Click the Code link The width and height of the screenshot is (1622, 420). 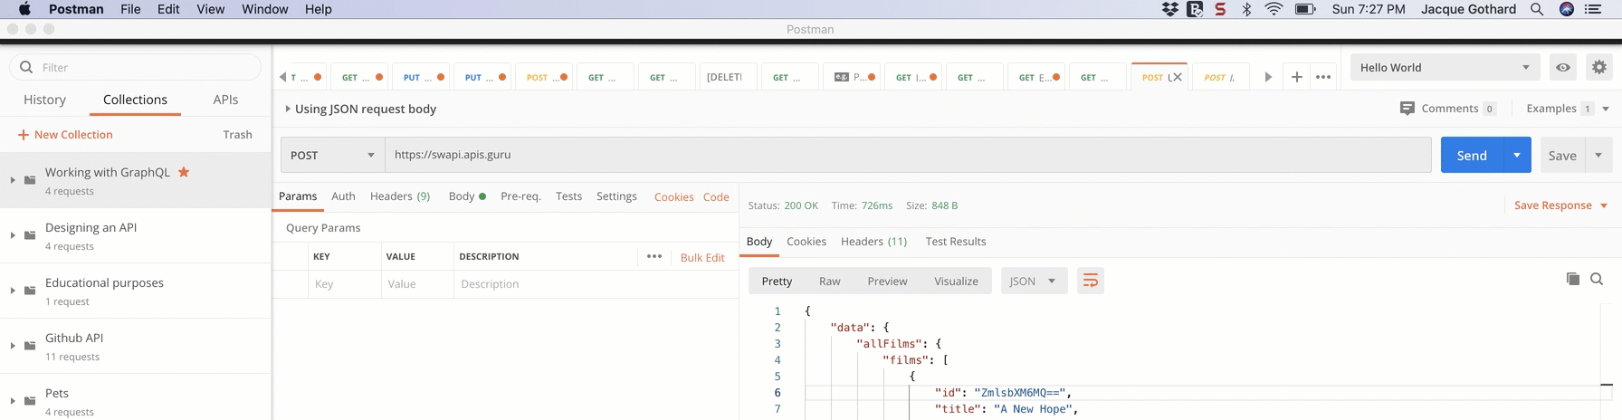pyautogui.click(x=716, y=196)
